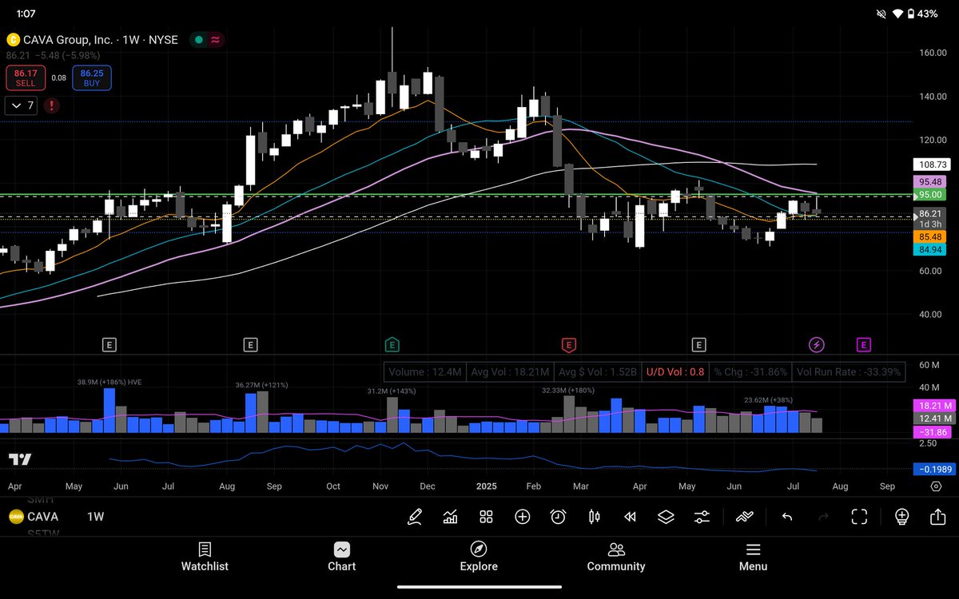Open the red earnings marker in February

(x=569, y=345)
